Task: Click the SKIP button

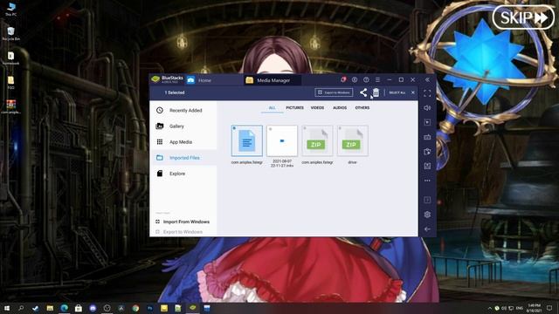Action: click(523, 17)
